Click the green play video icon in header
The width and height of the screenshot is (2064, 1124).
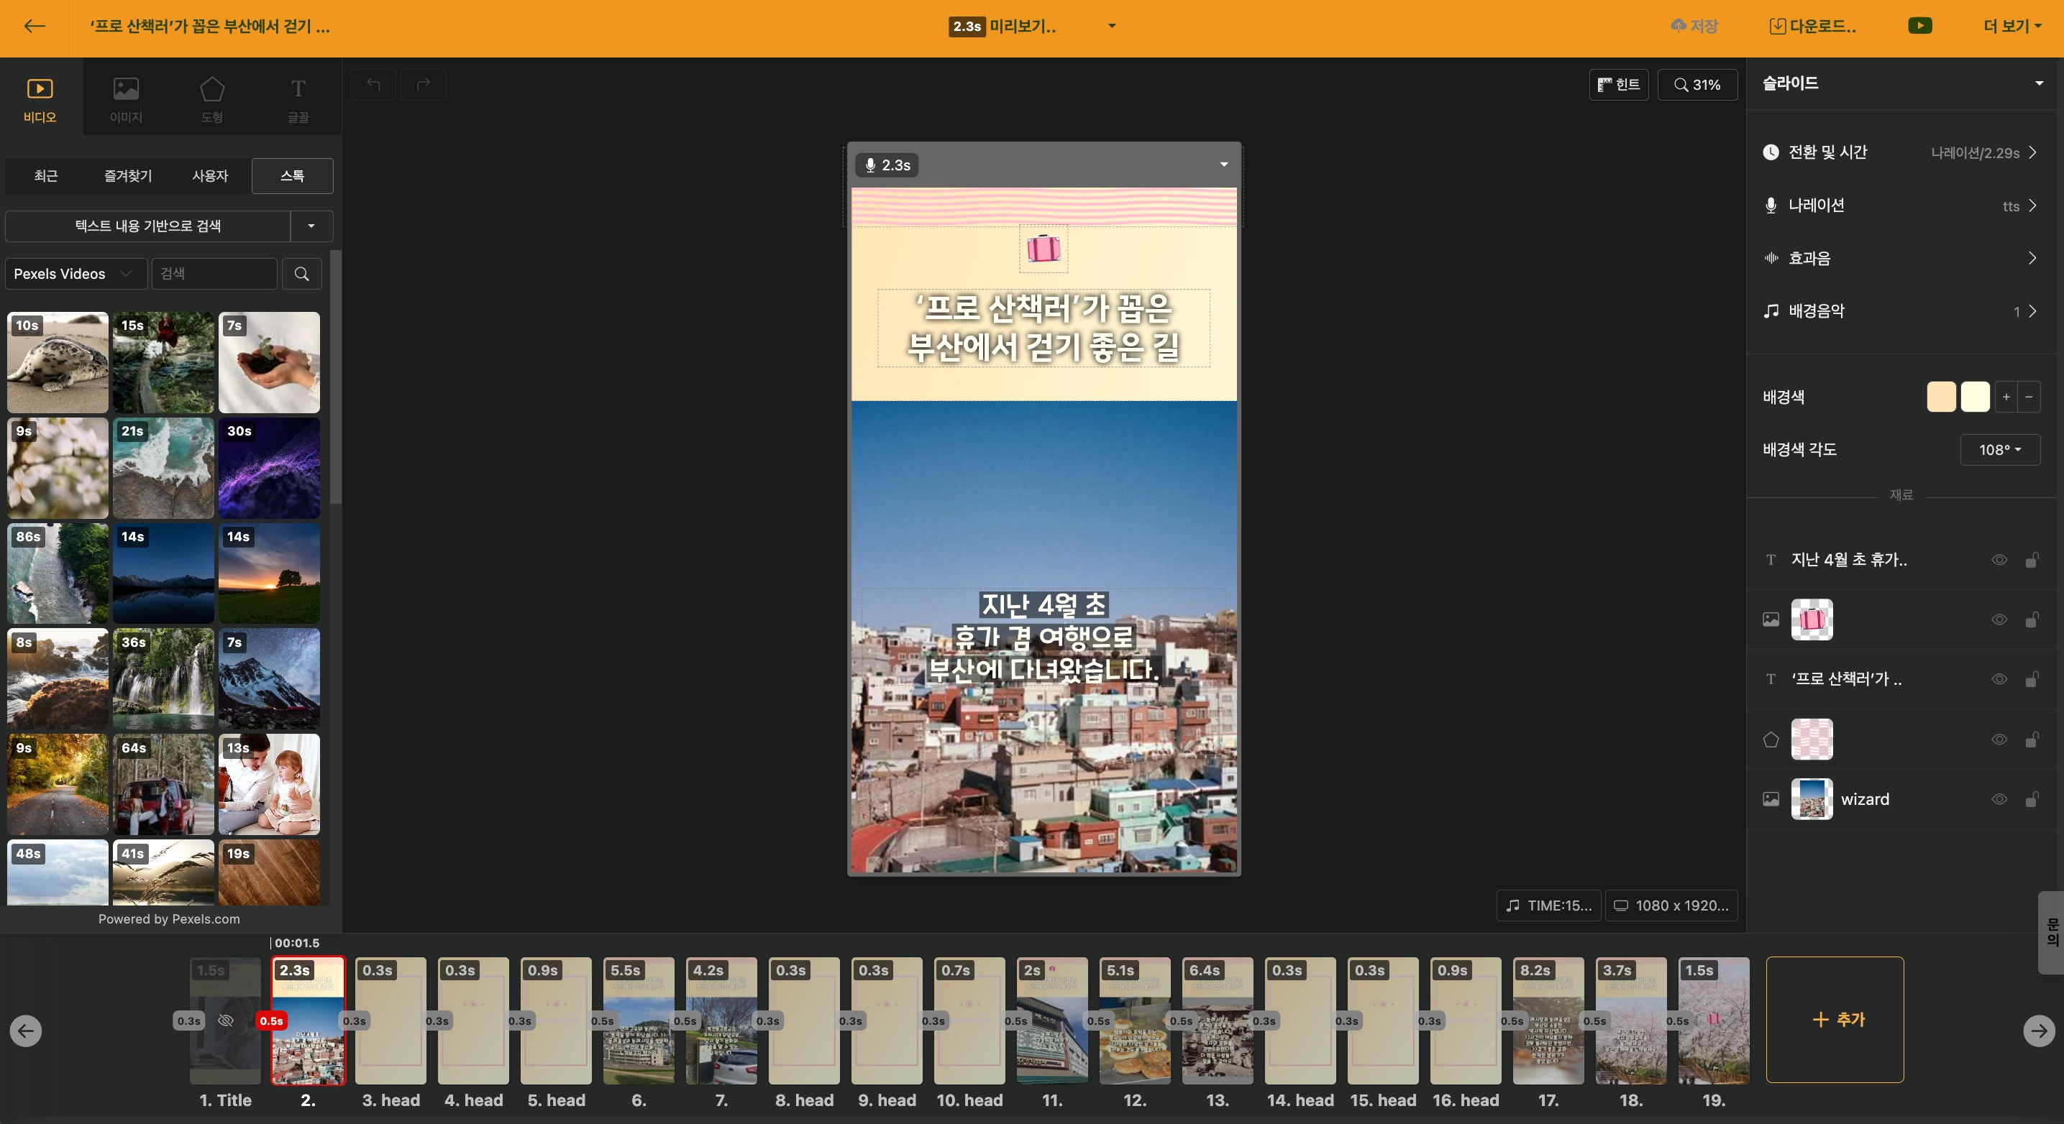[1919, 27]
